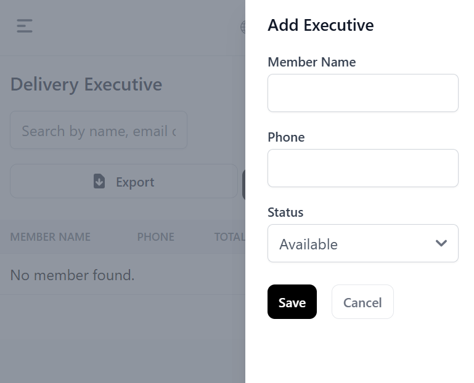Image resolution: width=474 pixels, height=383 pixels.
Task: Click the PHONE column header
Action: (155, 236)
